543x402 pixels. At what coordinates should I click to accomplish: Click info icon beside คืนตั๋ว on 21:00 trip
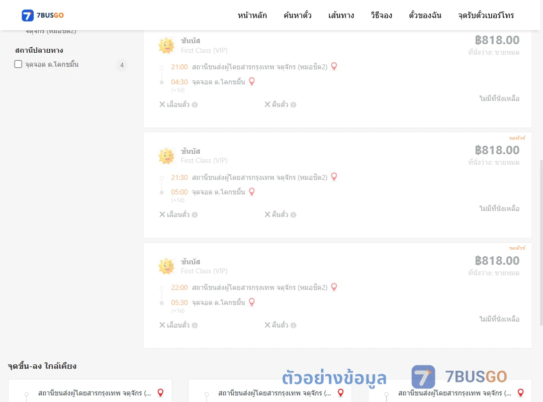tap(293, 105)
